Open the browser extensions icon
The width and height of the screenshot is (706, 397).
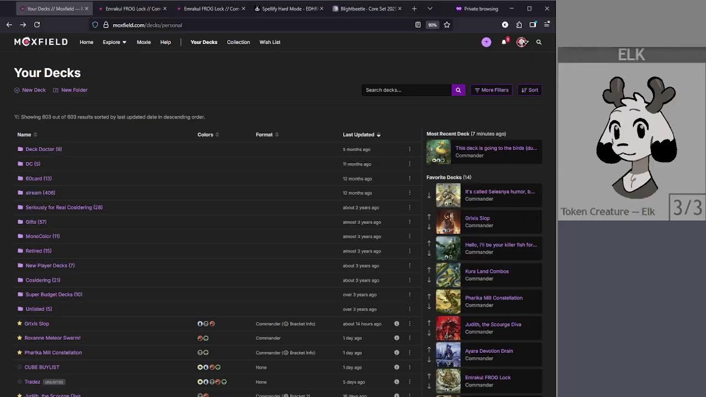[519, 25]
